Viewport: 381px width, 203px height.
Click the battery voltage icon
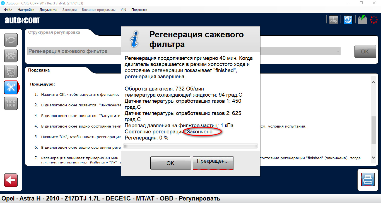click(363, 20)
